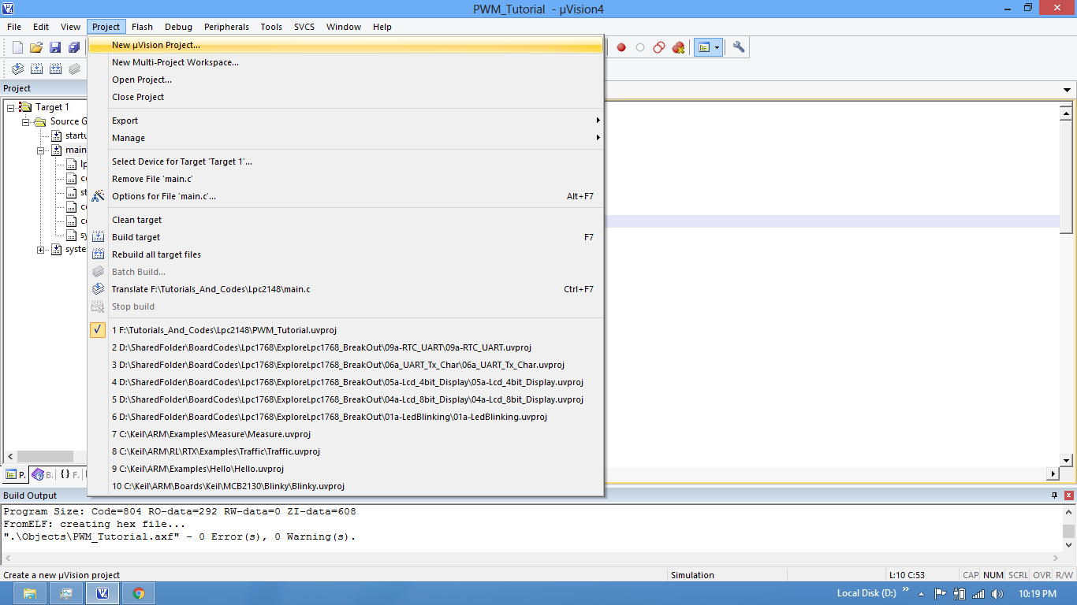
Task: Click the Insert/Remove Breakpoint red dot icon
Action: (x=621, y=47)
